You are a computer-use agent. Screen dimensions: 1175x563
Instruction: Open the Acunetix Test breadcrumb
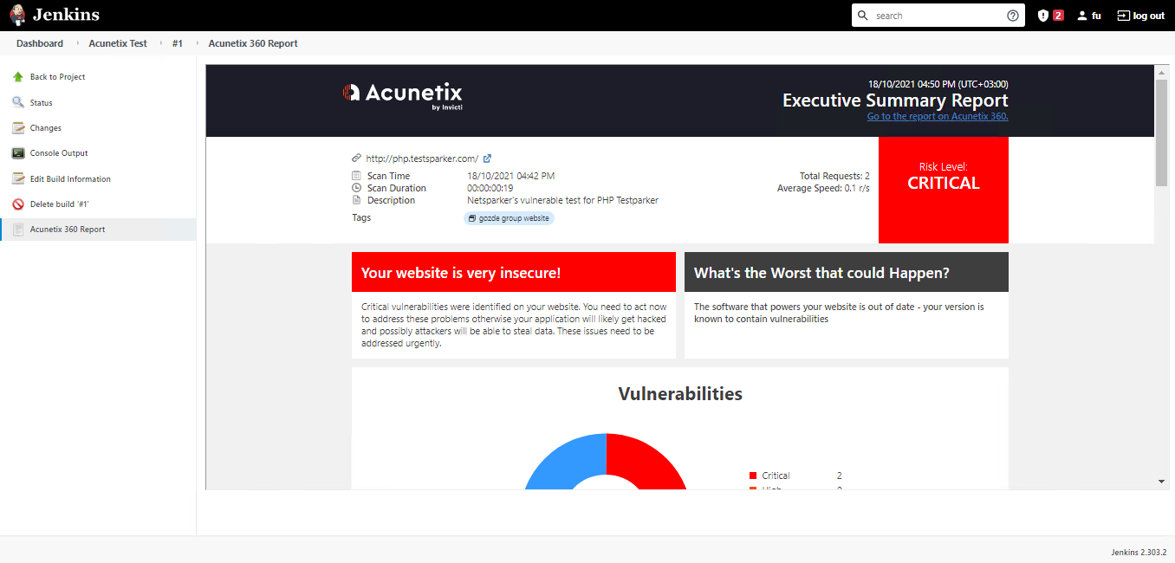point(118,43)
